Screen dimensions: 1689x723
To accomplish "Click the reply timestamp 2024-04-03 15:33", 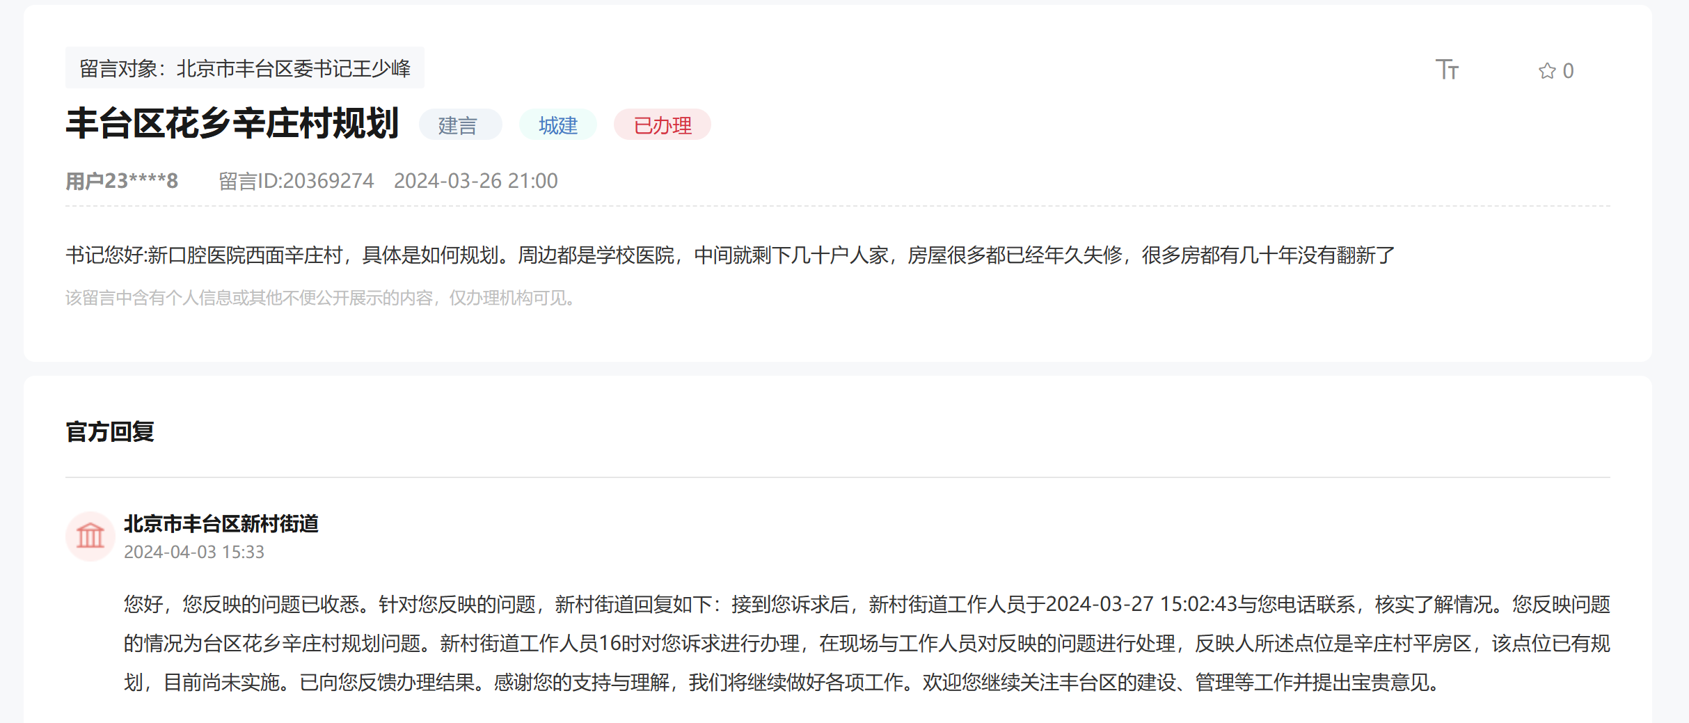I will (x=193, y=552).
